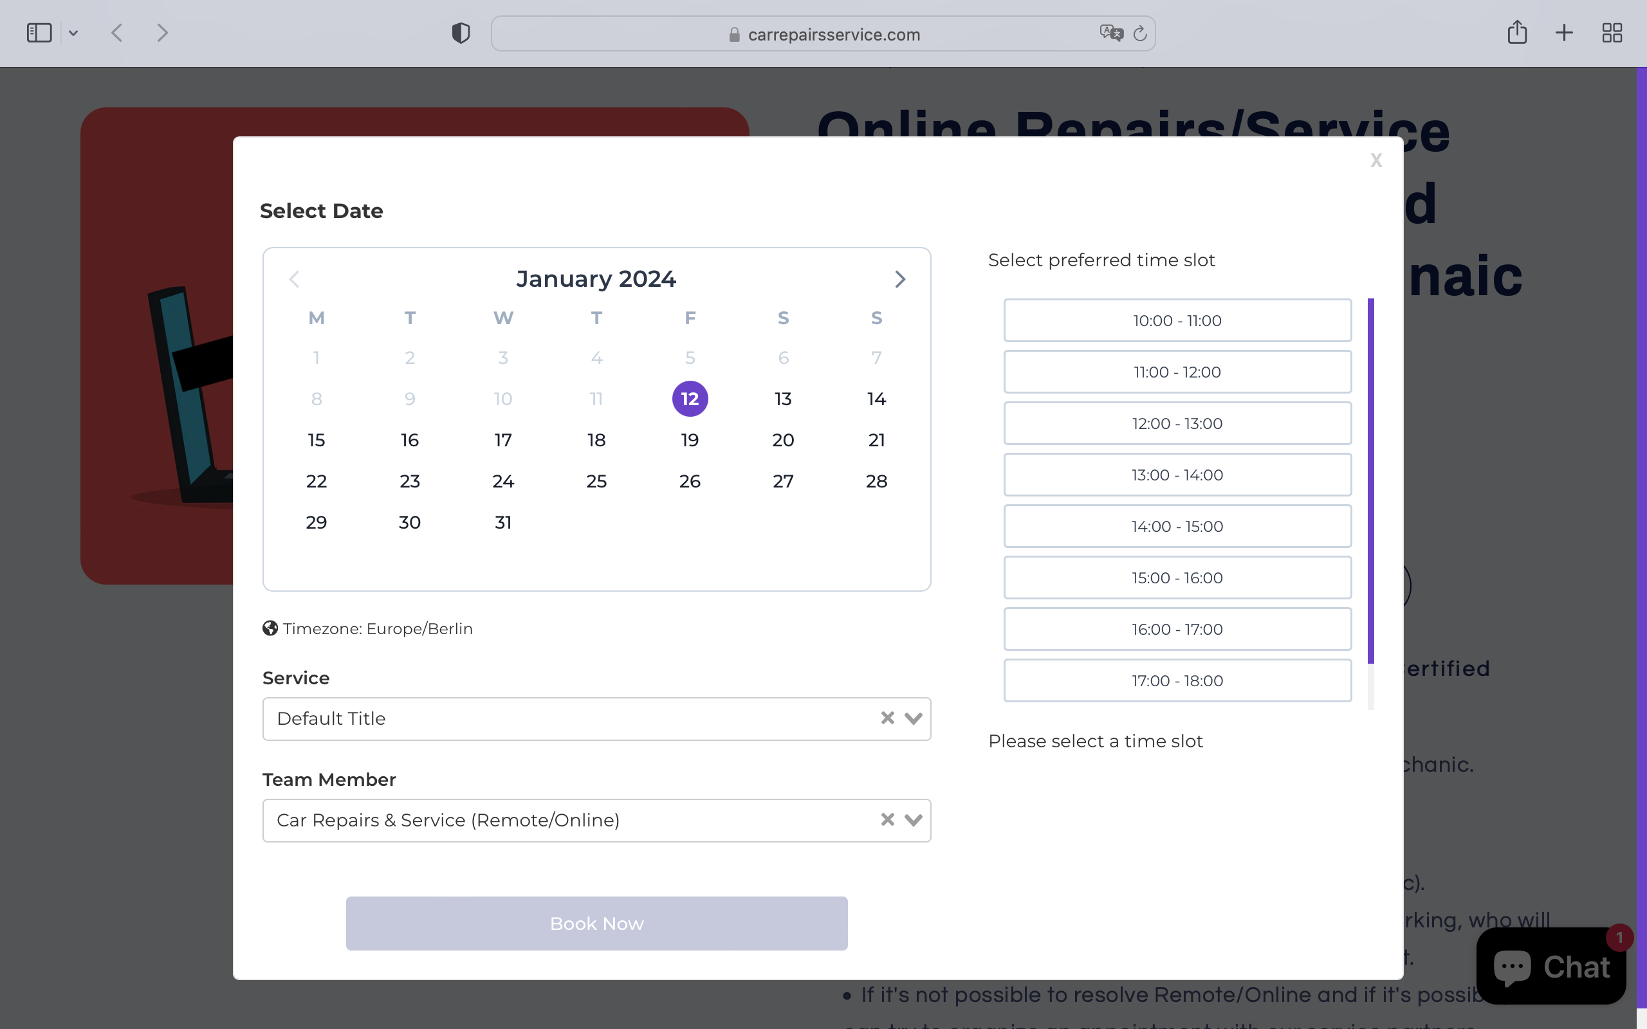Click the privacy shield icon
Image resolution: width=1647 pixels, height=1029 pixels.
point(461,33)
